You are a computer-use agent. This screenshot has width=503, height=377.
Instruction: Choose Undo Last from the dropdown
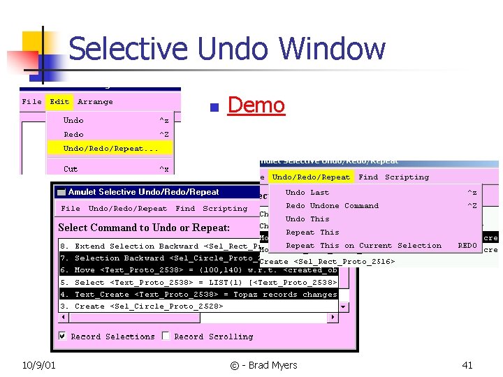[x=375, y=193]
